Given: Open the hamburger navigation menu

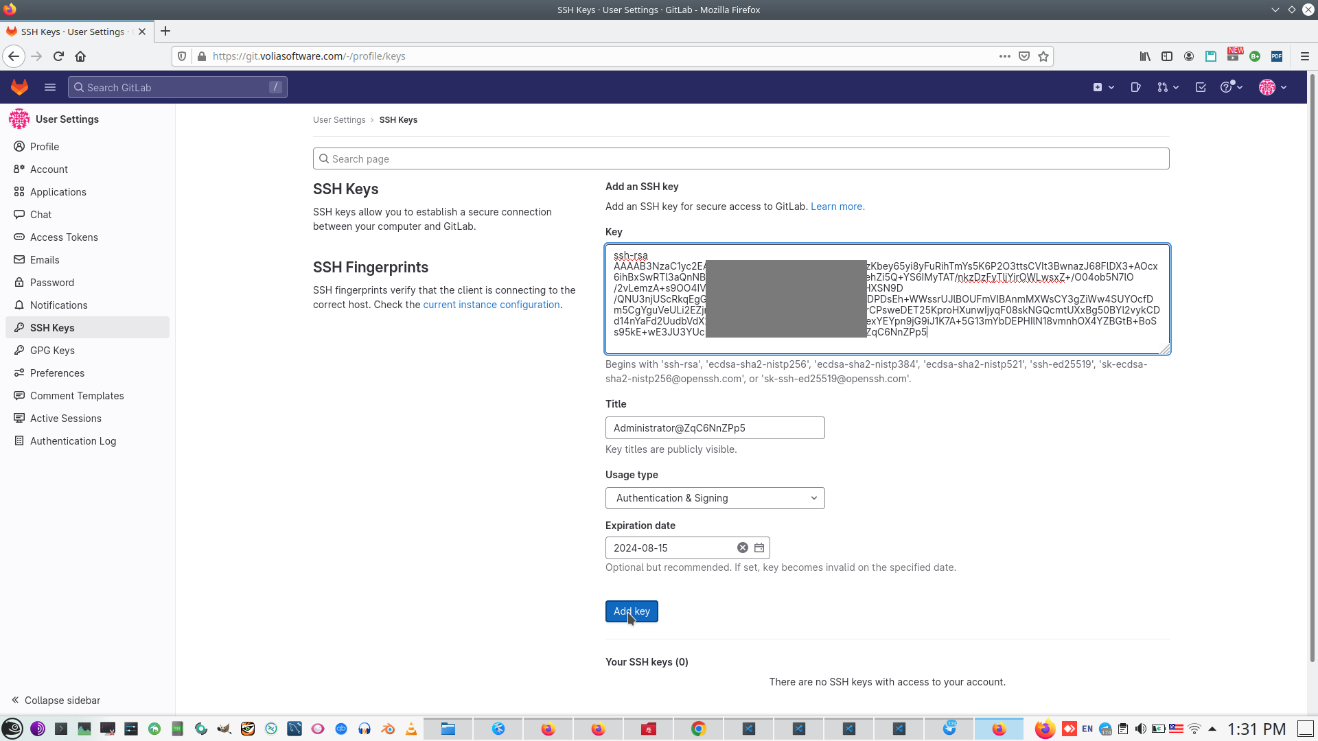Looking at the screenshot, I should pos(50,87).
